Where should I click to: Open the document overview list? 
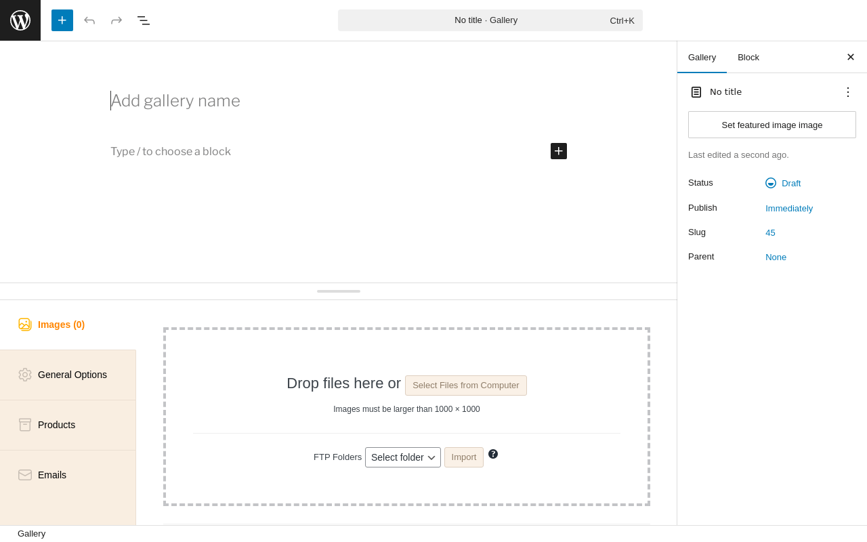[144, 20]
